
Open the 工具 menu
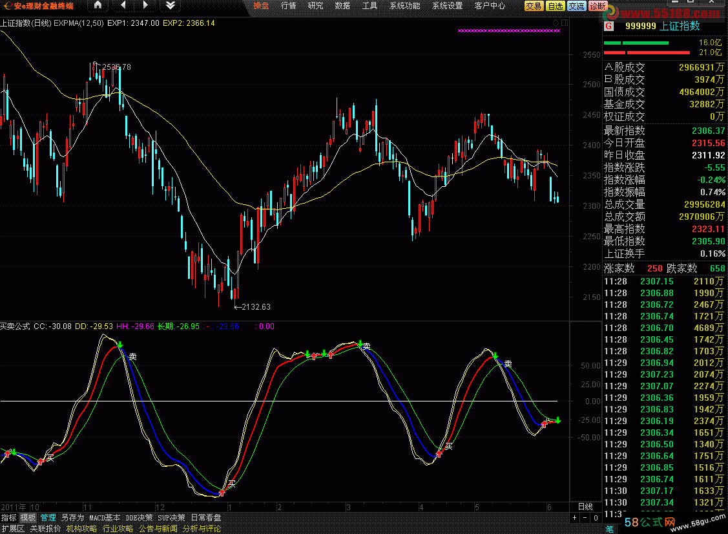pyautogui.click(x=369, y=6)
